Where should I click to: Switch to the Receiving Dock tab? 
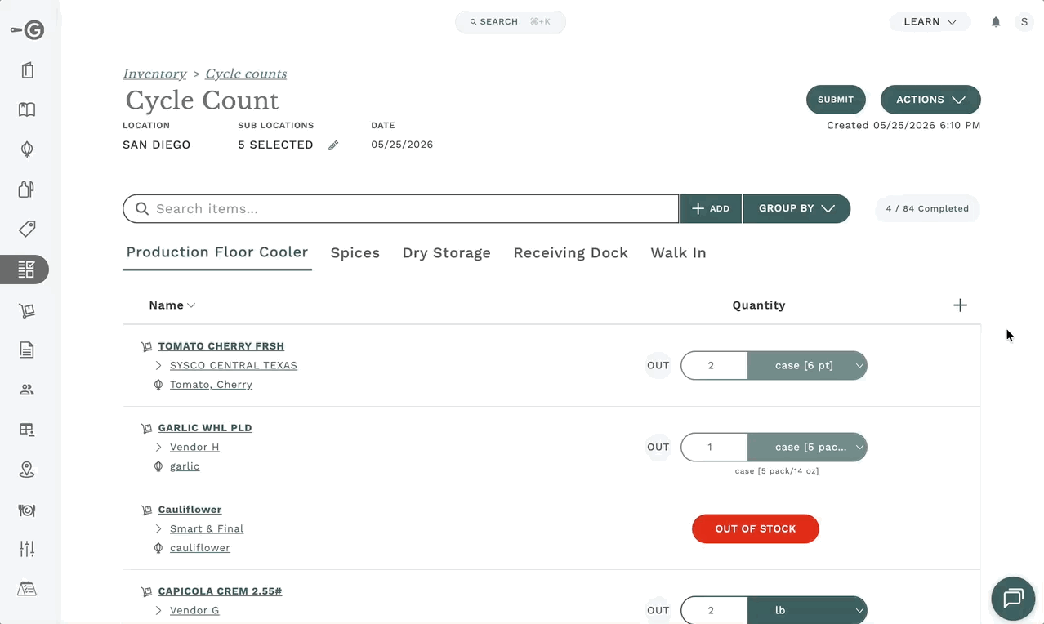click(571, 253)
